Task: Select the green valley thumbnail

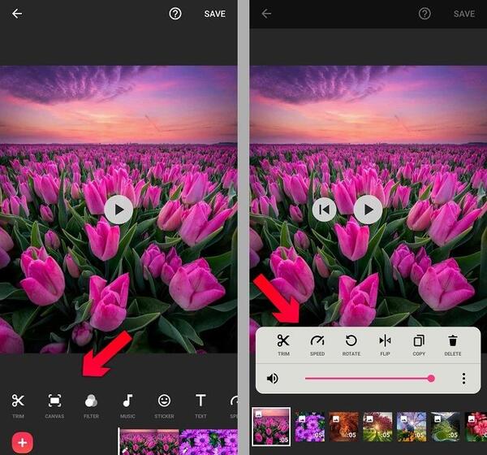Action: point(445,427)
